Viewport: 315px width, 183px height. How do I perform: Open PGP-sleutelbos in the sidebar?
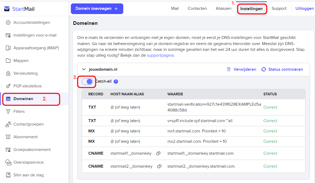click(x=28, y=86)
